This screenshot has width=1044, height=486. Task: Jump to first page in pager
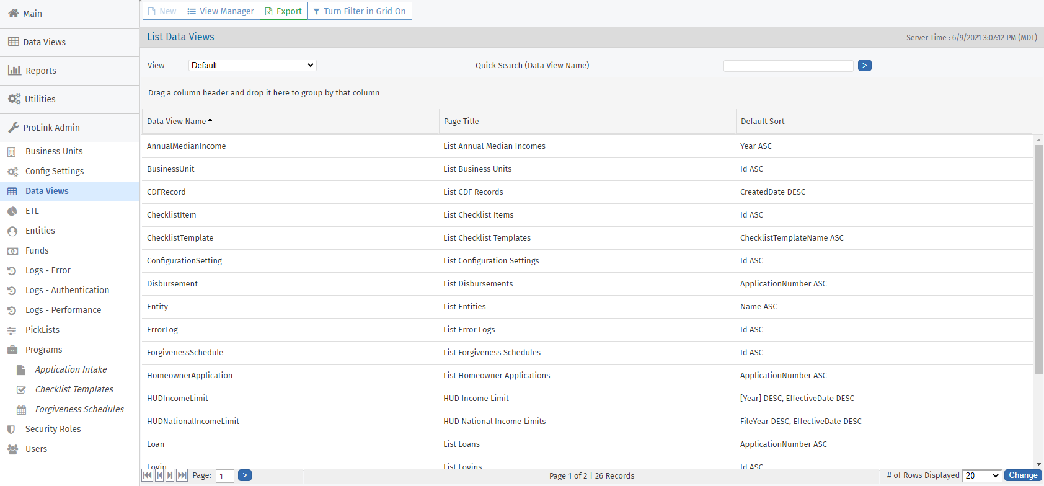click(x=147, y=475)
